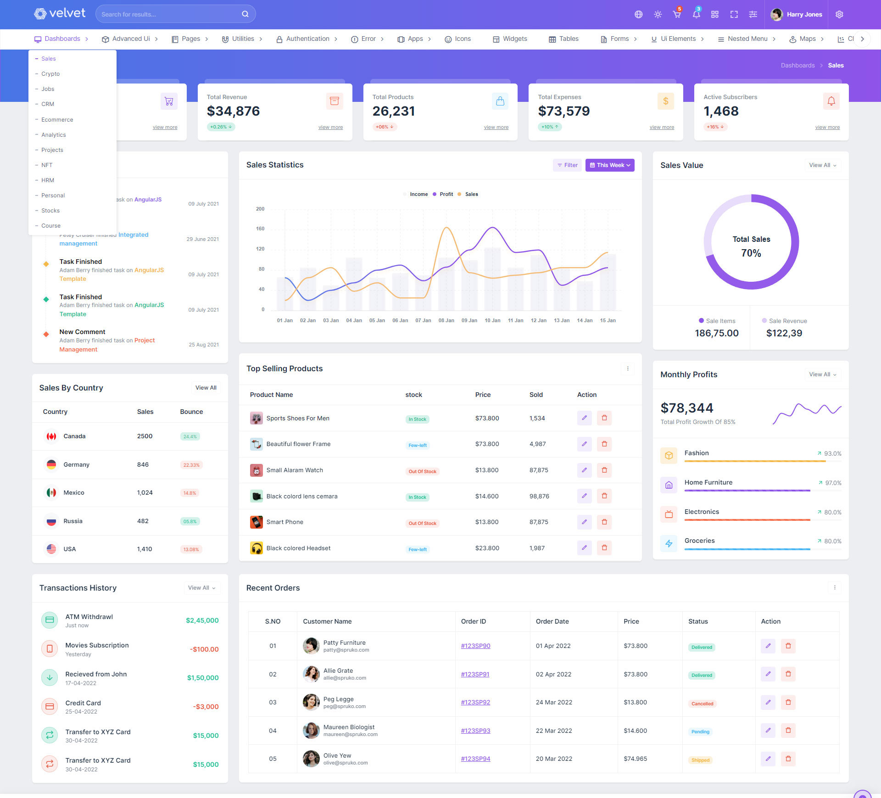The image size is (881, 798).
Task: Open the language globe icon
Action: 638,14
